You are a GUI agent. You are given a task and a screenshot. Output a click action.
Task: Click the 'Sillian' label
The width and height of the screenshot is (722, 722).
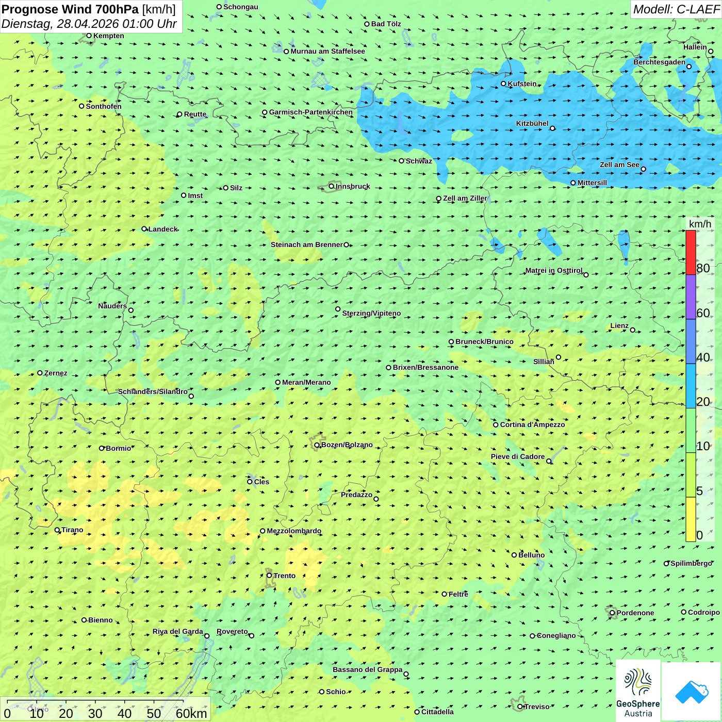pyautogui.click(x=544, y=362)
